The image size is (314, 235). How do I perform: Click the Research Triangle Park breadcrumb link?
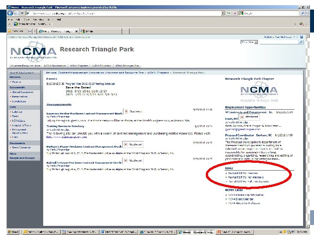tap(188, 73)
